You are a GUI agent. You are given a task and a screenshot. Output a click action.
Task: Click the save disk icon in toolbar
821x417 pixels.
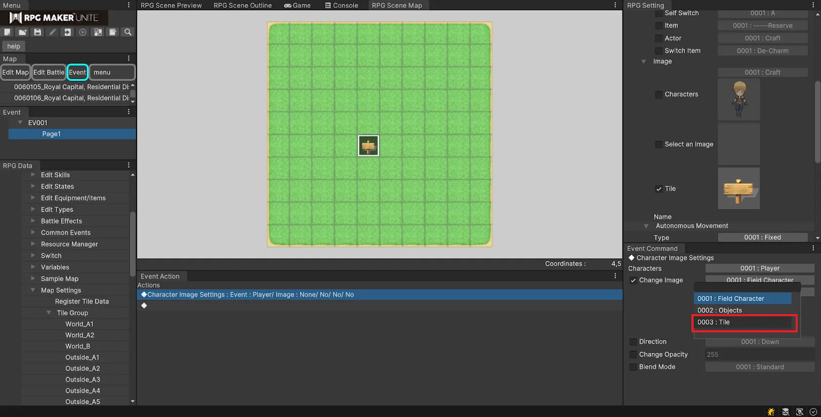[37, 32]
